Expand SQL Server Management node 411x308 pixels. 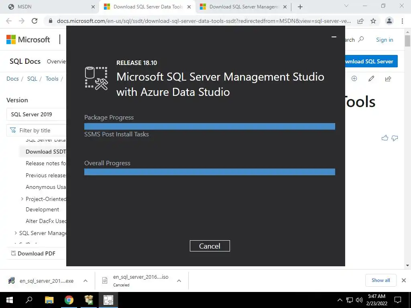[x=16, y=233]
